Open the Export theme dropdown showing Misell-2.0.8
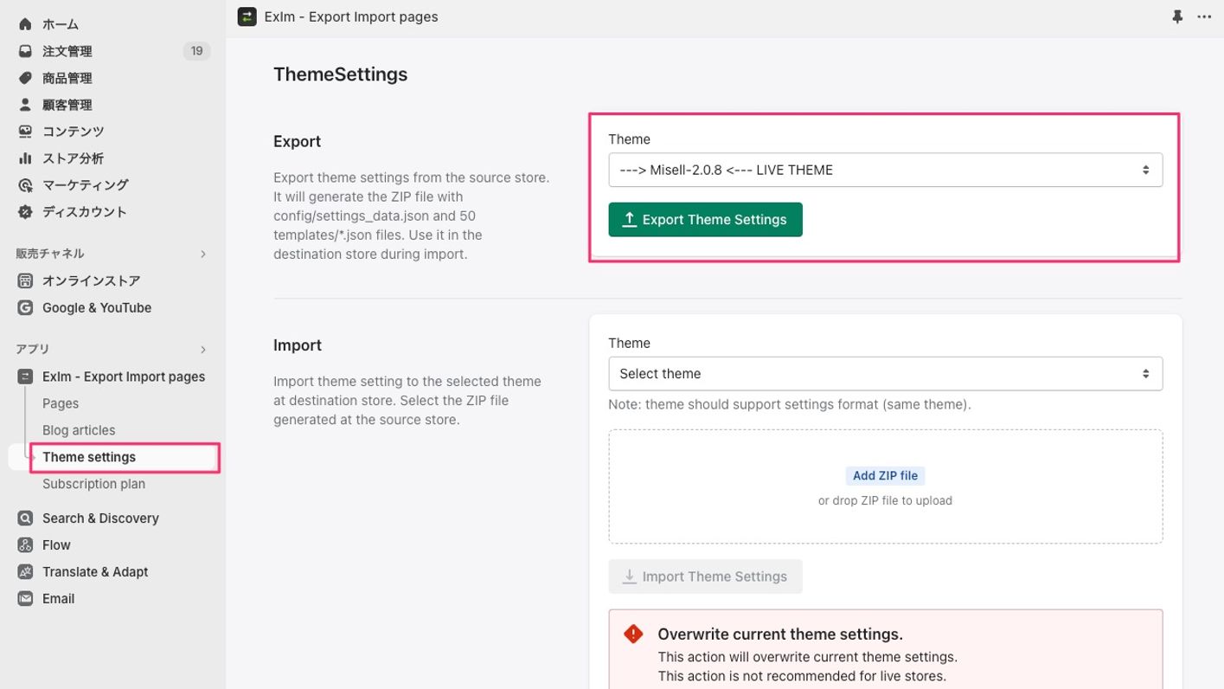 (885, 170)
